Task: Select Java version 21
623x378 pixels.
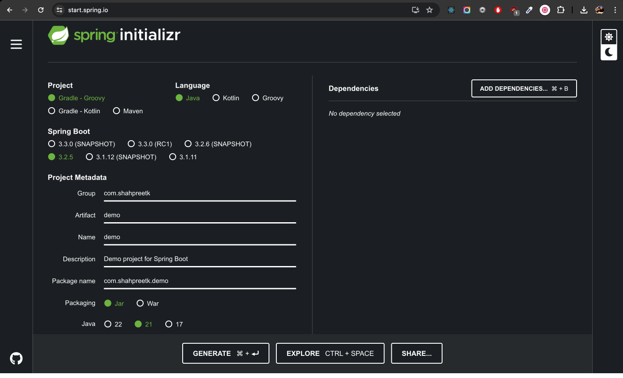Action: point(143,324)
